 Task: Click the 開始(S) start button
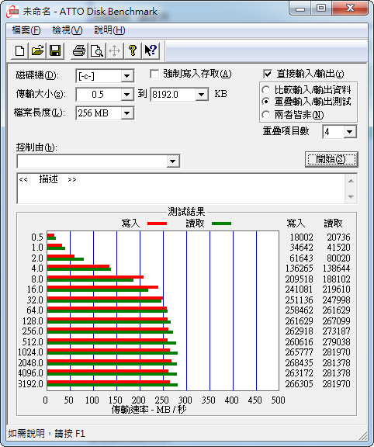(x=331, y=159)
